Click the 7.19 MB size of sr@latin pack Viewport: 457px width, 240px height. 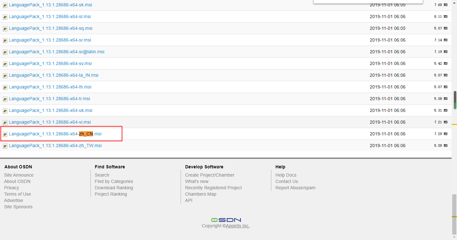tap(441, 52)
